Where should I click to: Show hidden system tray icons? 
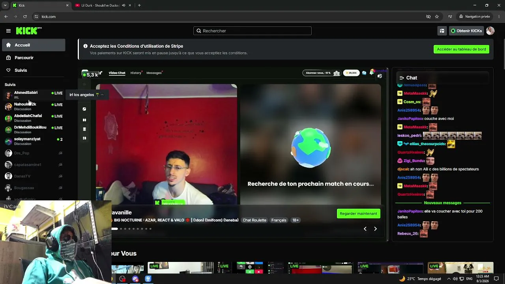click(x=449, y=279)
